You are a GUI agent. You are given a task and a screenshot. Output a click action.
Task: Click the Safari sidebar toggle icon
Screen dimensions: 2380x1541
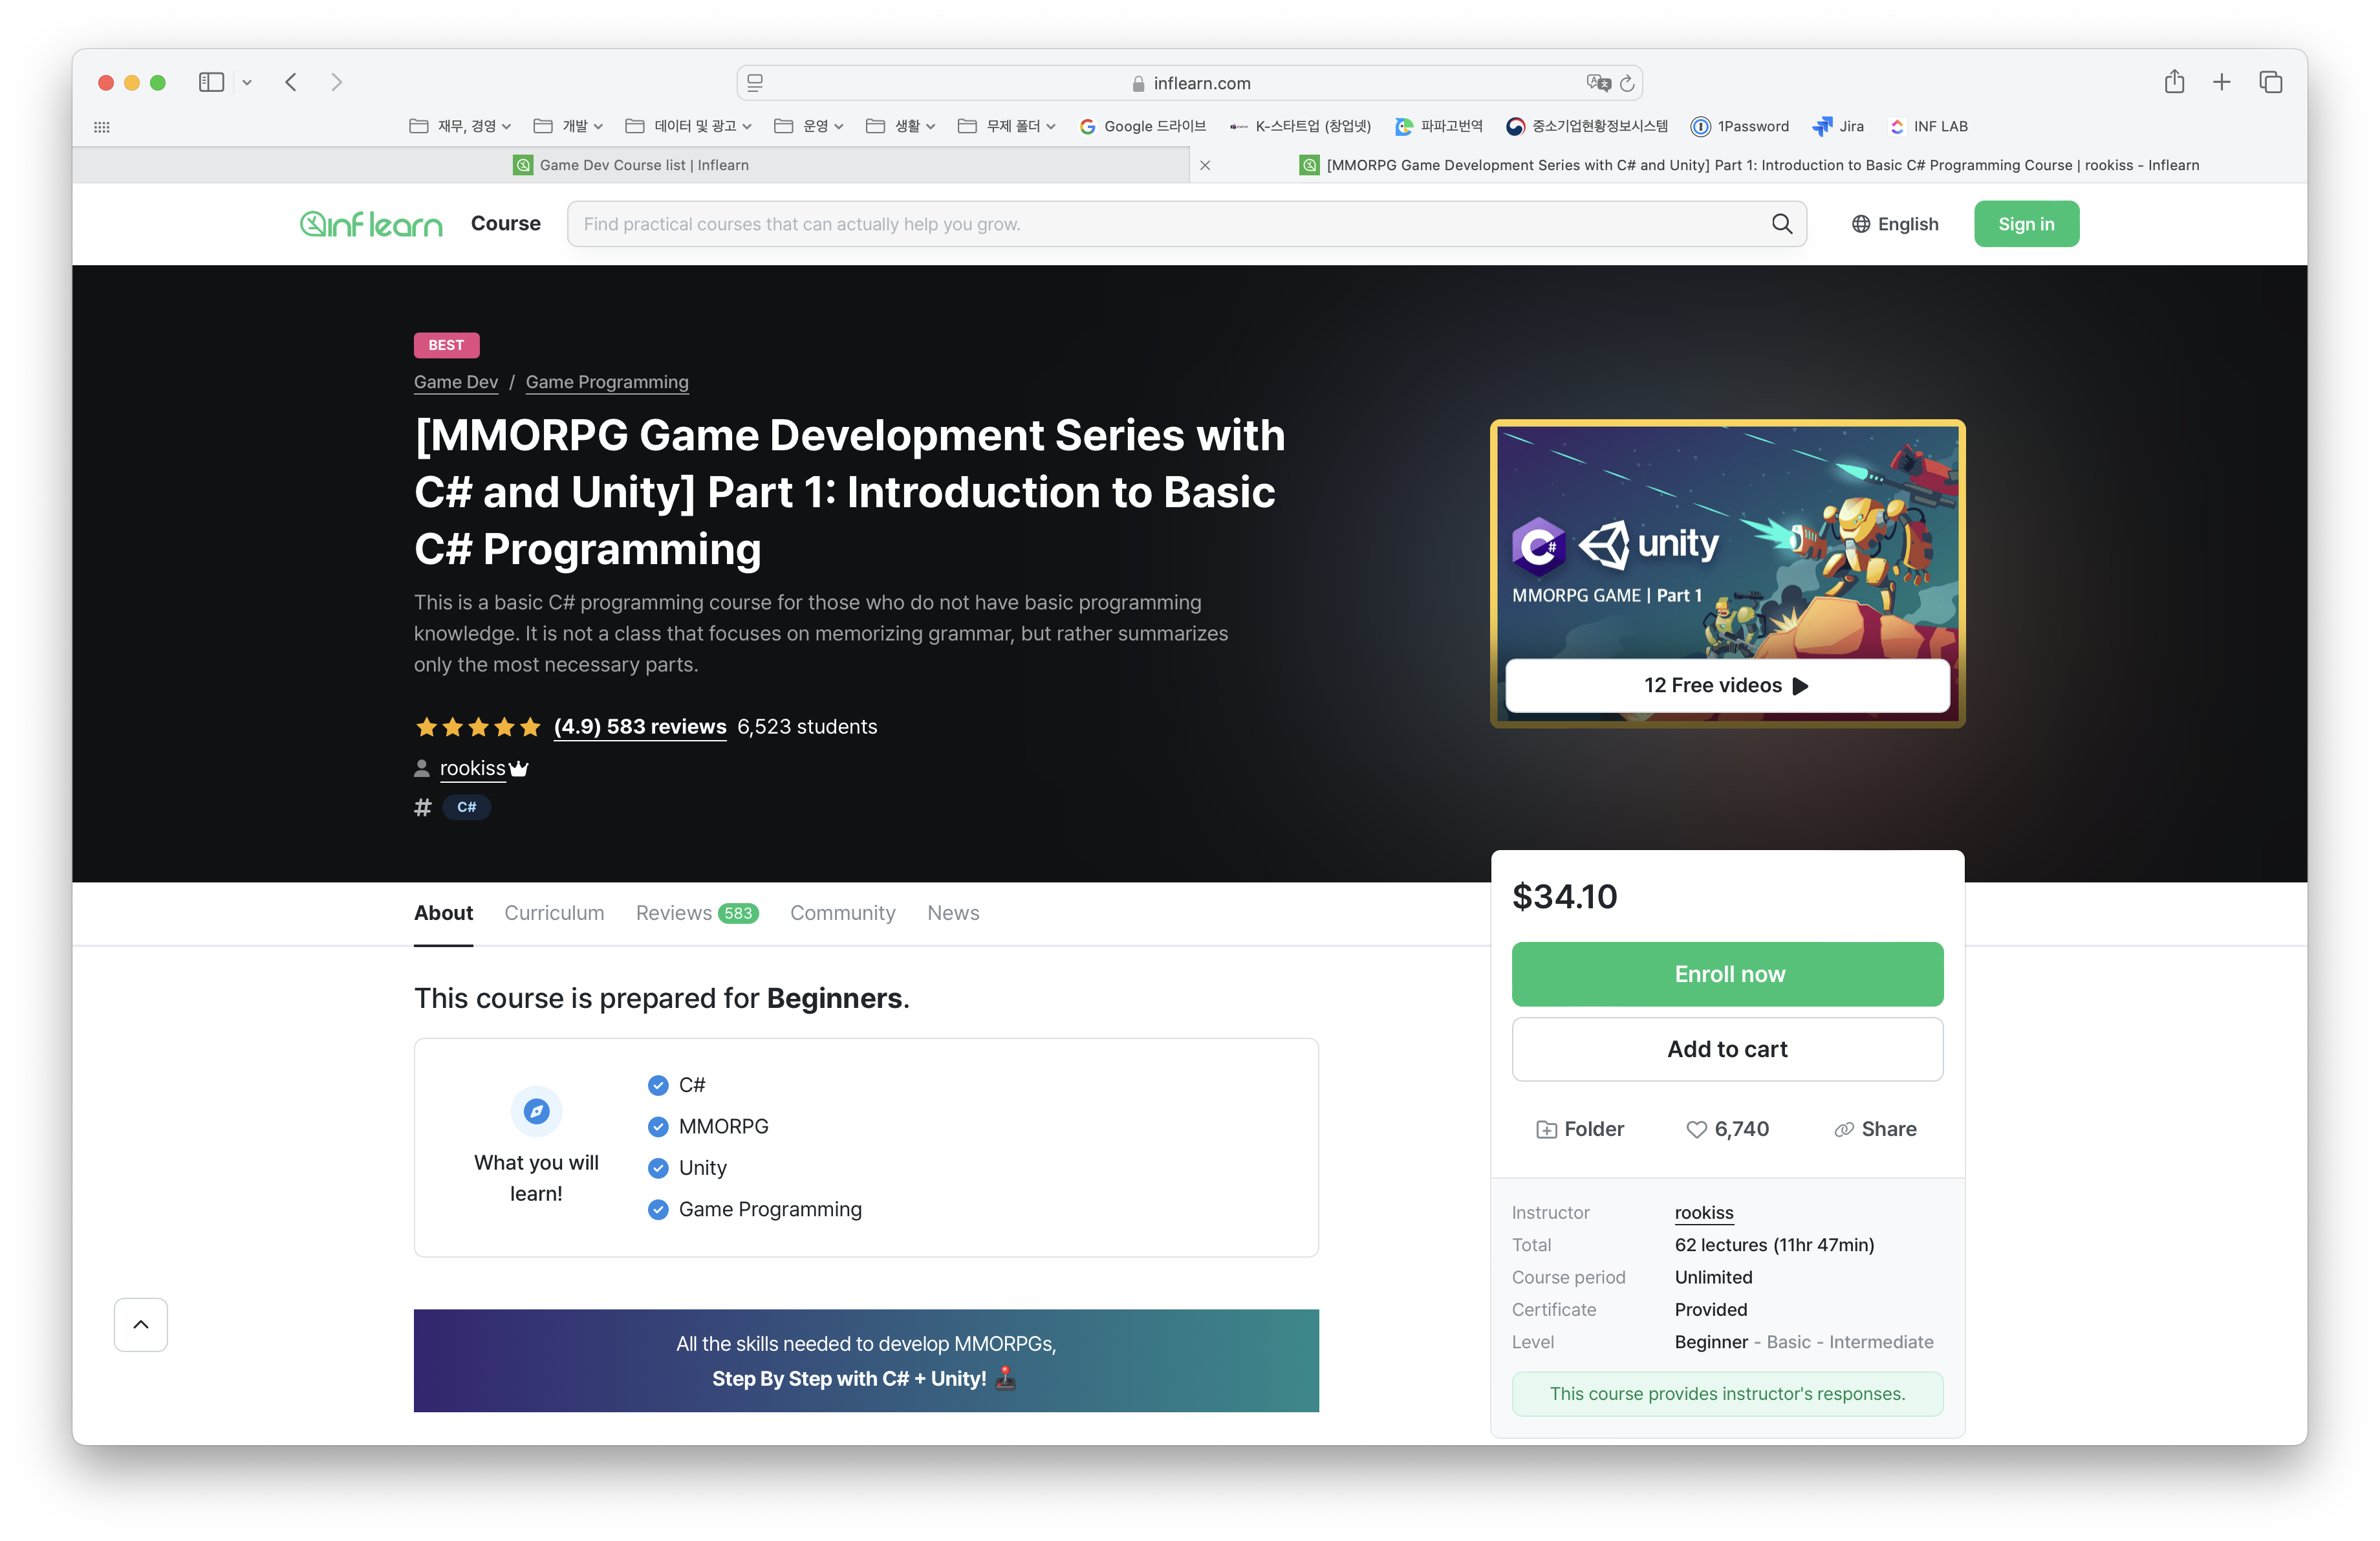tap(211, 82)
